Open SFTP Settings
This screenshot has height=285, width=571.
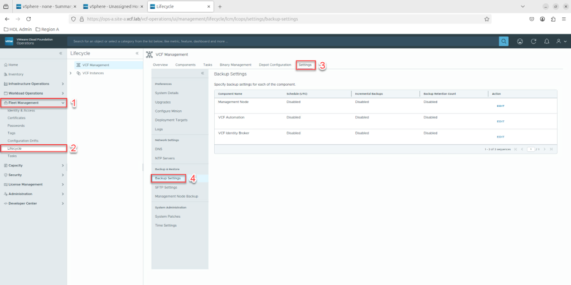tap(166, 187)
